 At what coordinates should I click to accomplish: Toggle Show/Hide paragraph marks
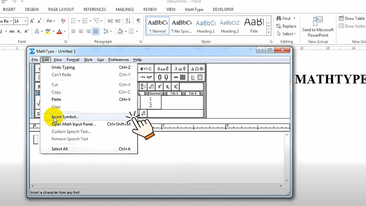point(138,21)
